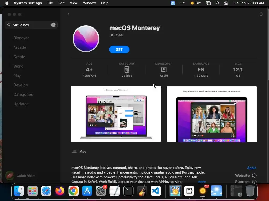The width and height of the screenshot is (269, 201).
Task: Open the first MacBook FaceTime screenshot
Action: coord(116,114)
